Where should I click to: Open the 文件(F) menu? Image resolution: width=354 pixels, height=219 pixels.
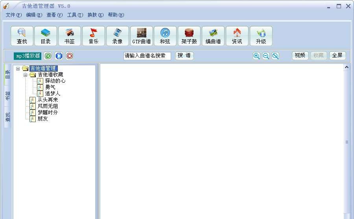tap(13, 15)
